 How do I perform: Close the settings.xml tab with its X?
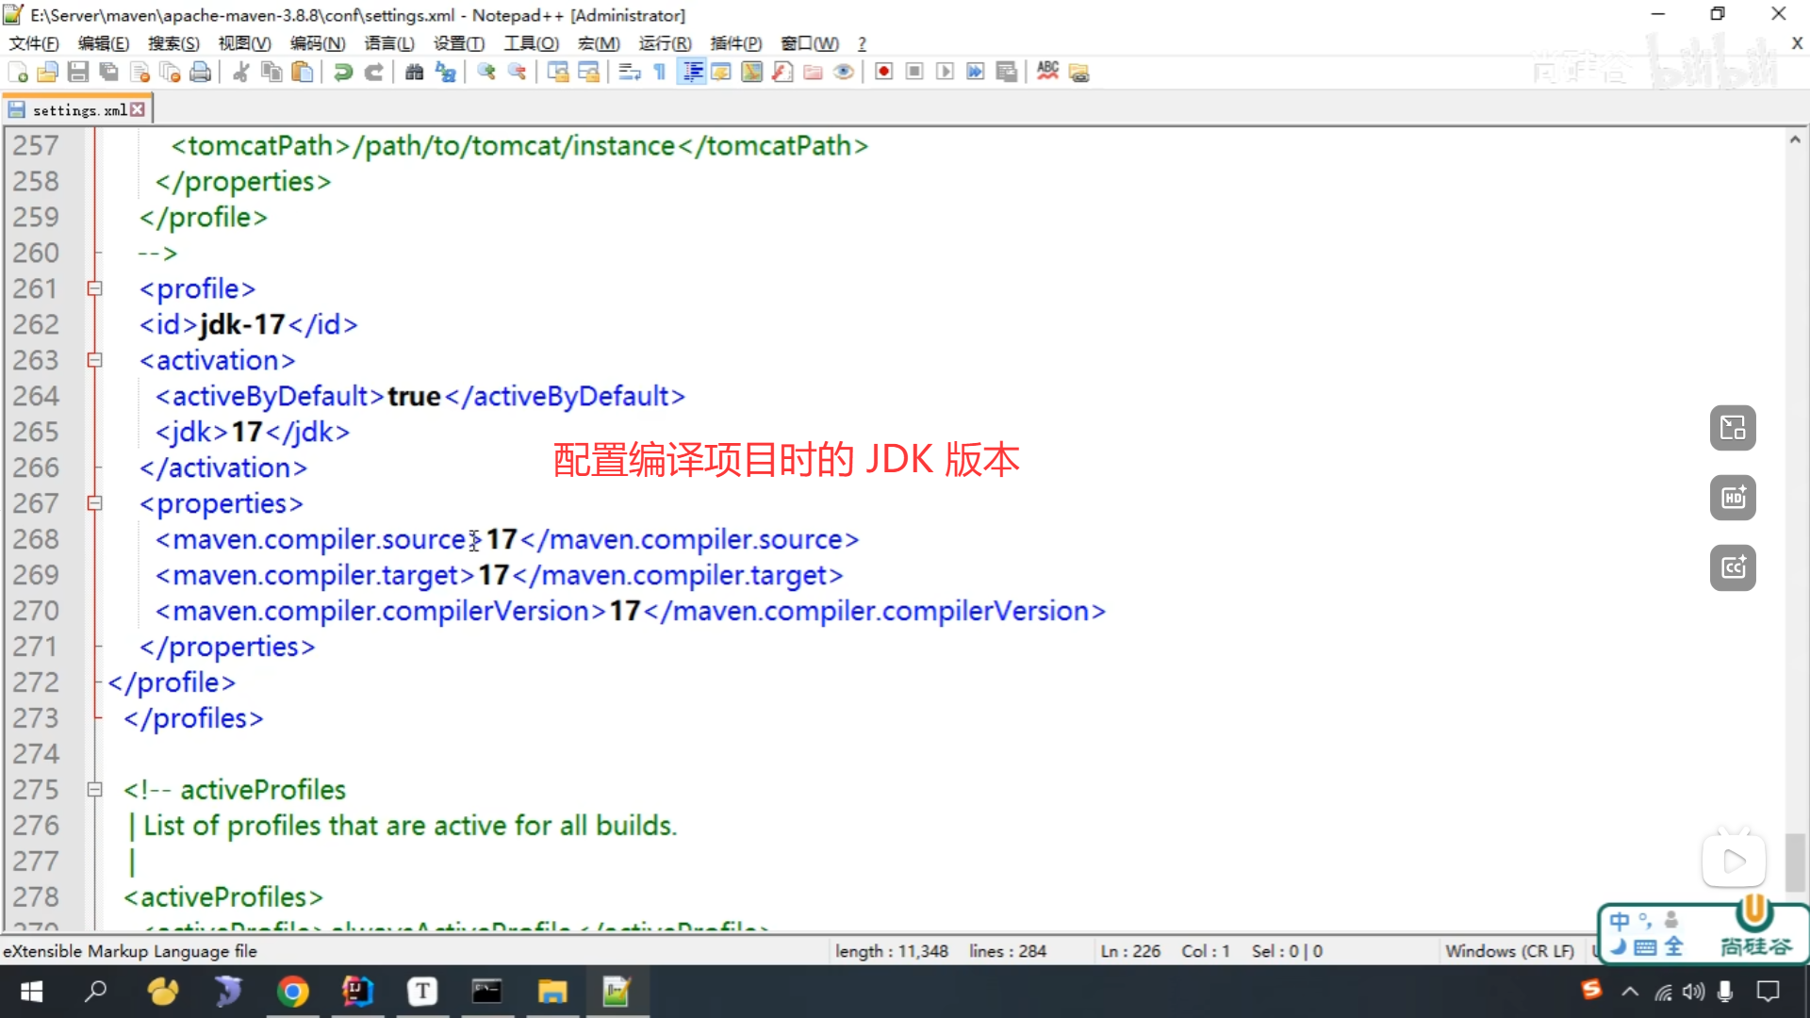coord(139,109)
